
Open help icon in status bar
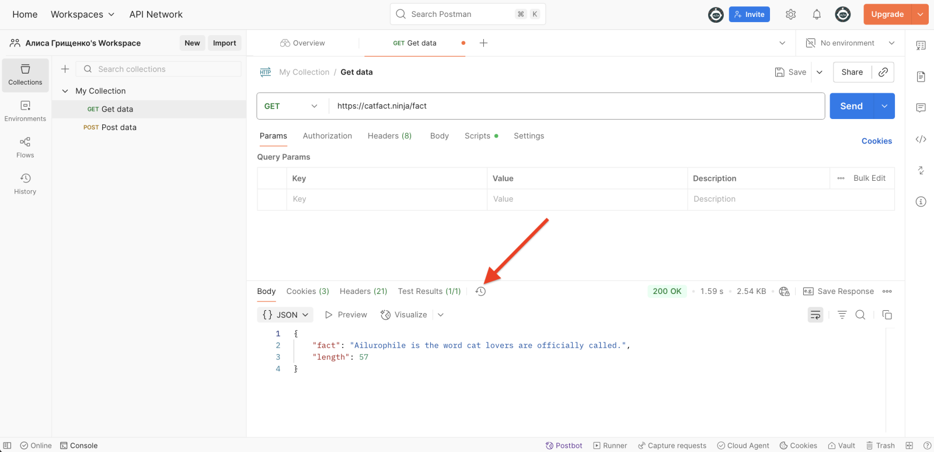point(927,446)
